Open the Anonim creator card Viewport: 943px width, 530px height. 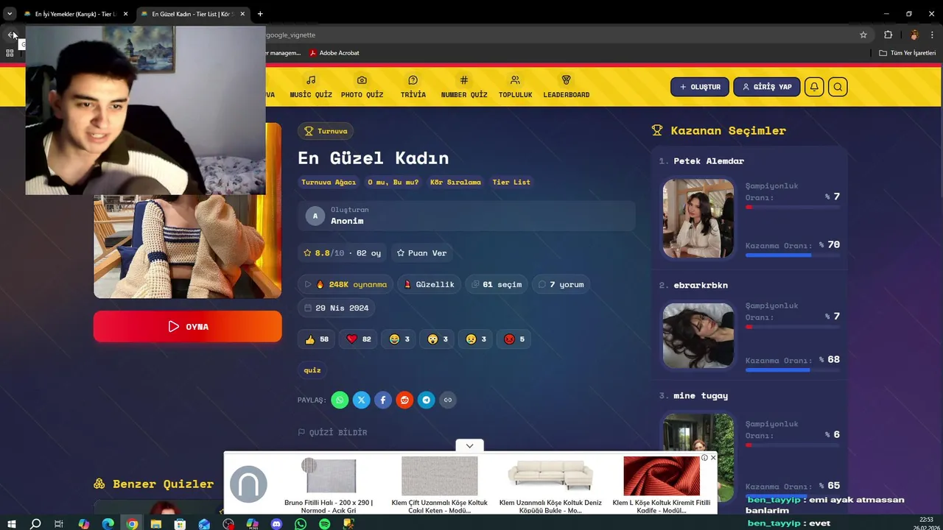[x=466, y=216]
